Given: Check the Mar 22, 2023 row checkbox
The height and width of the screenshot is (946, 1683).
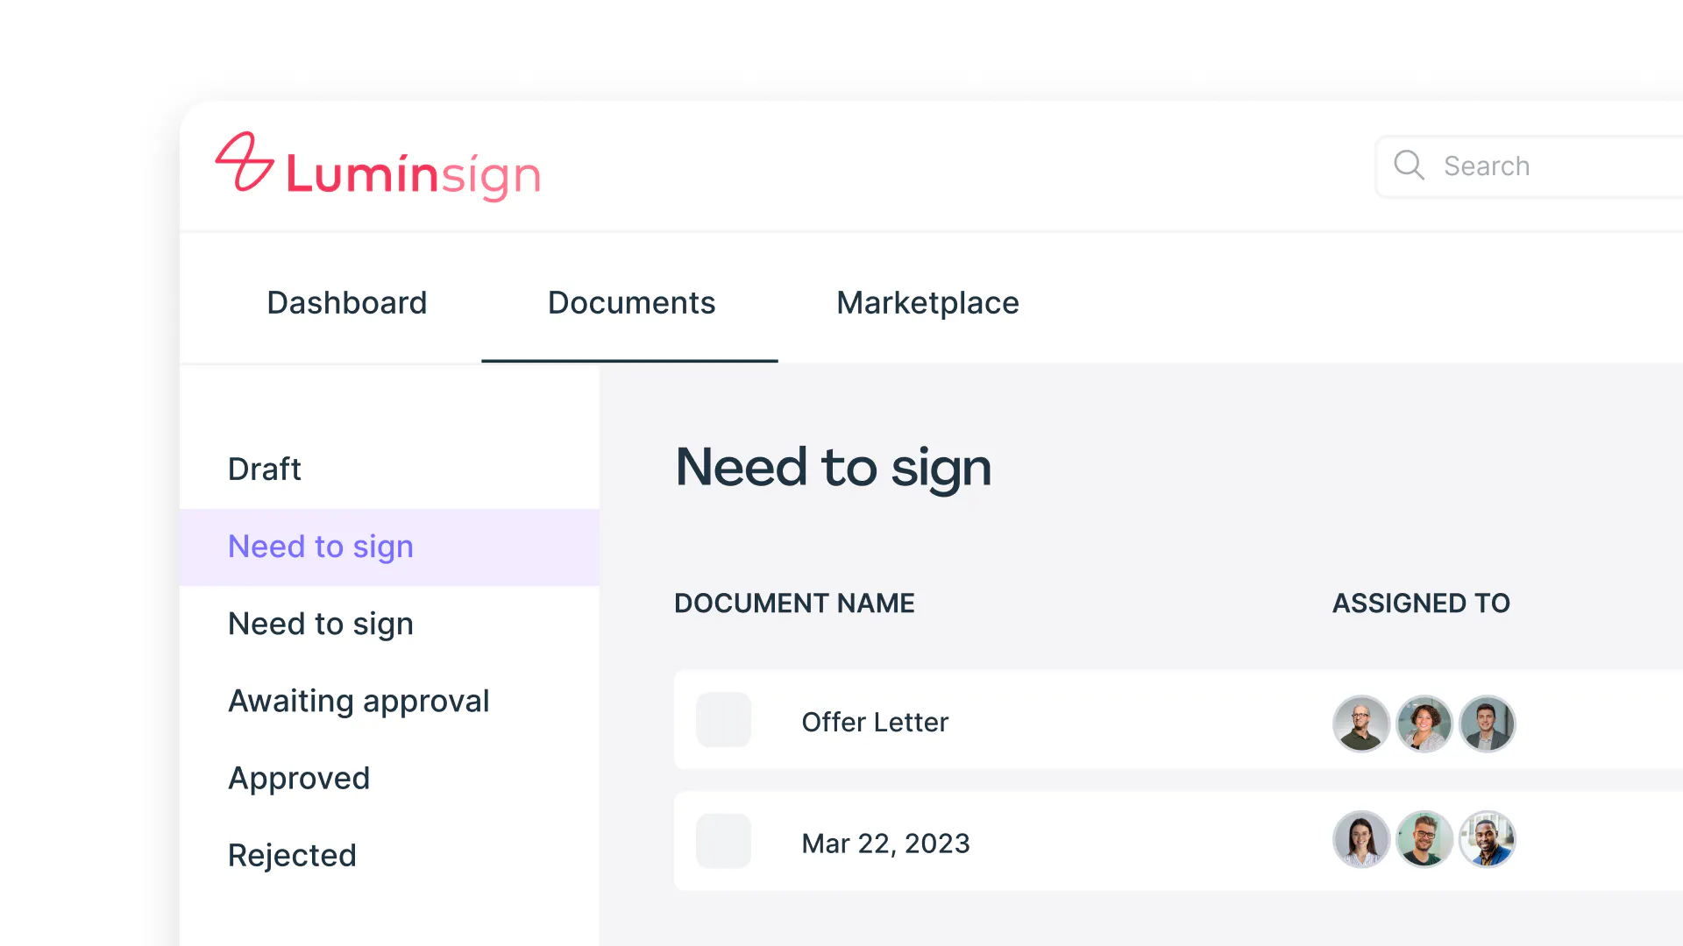Looking at the screenshot, I should click(x=723, y=841).
